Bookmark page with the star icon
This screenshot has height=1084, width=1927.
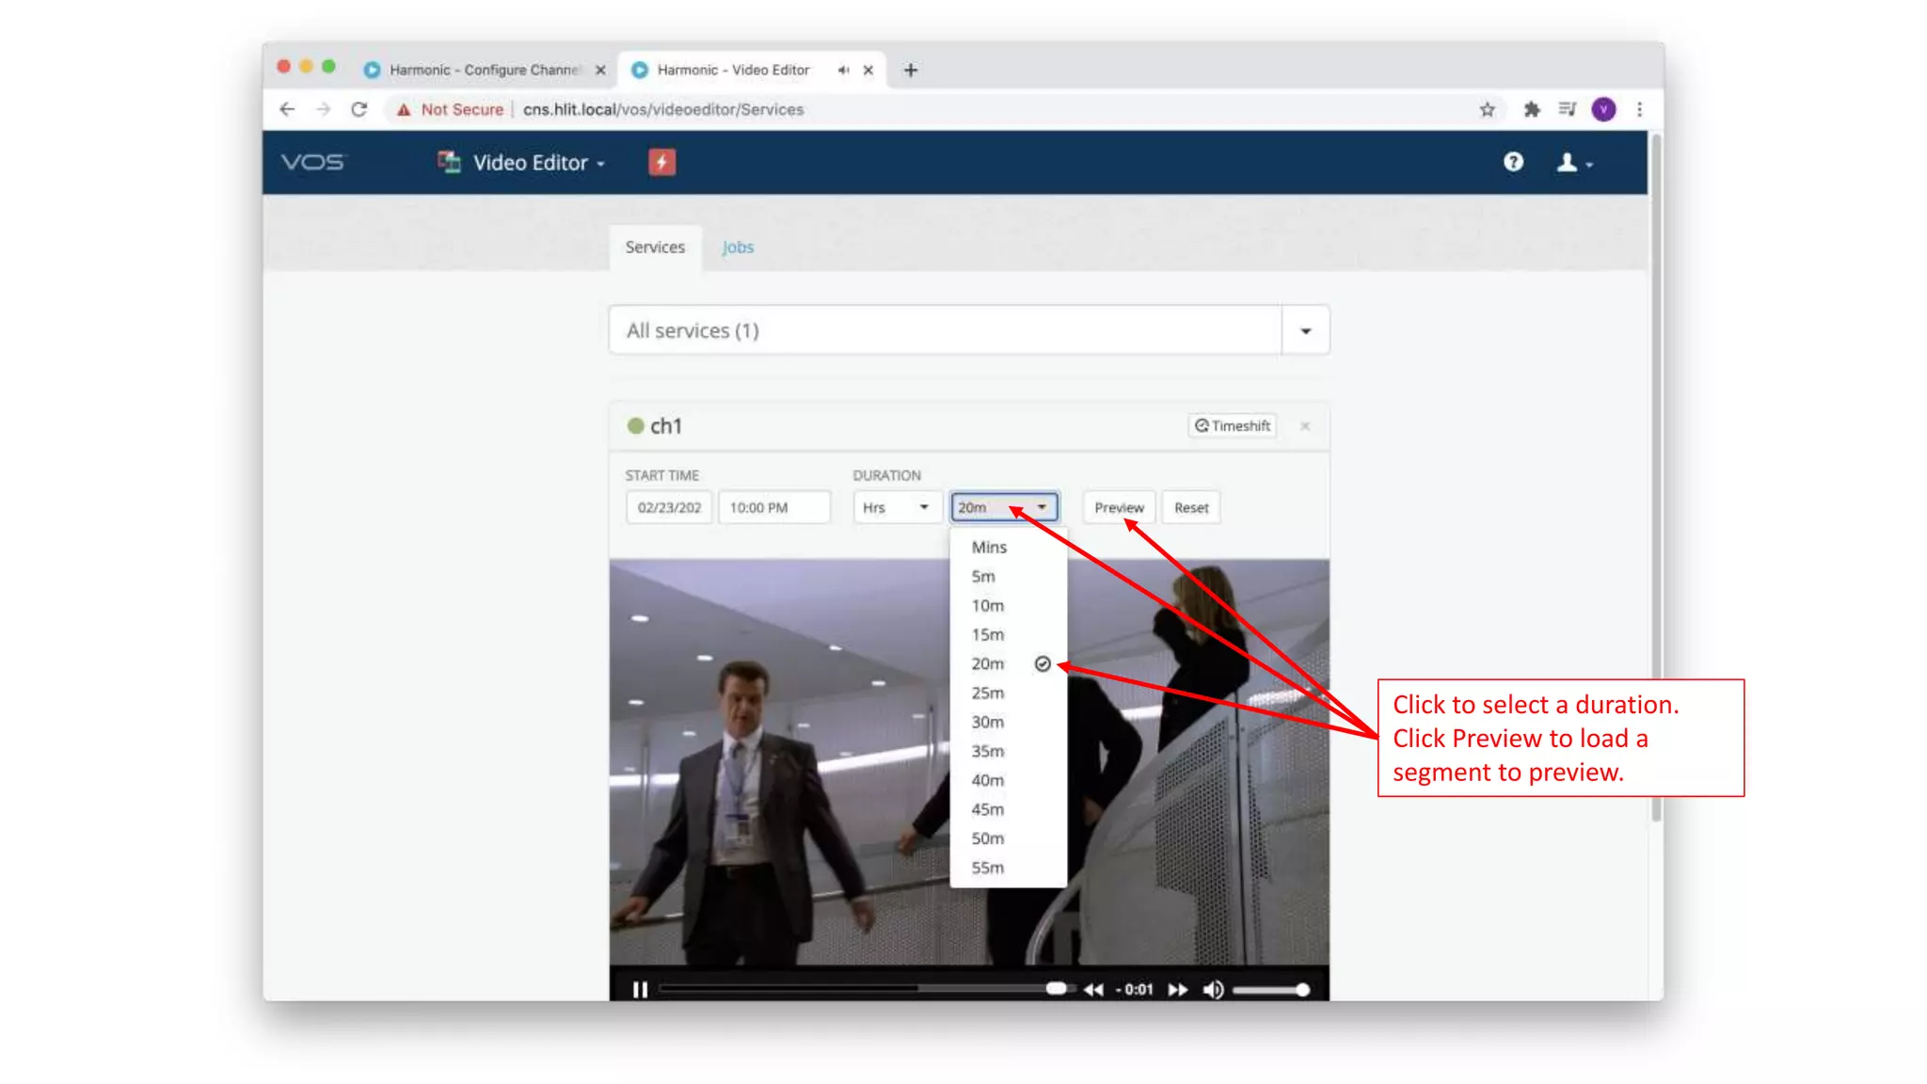coord(1487,109)
